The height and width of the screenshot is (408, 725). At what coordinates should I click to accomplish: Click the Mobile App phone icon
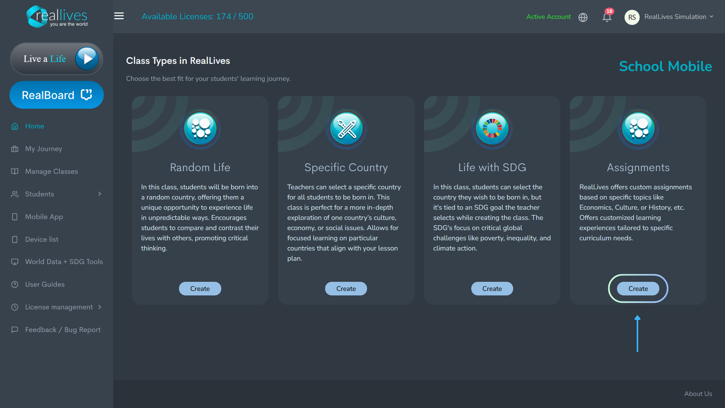tap(15, 217)
